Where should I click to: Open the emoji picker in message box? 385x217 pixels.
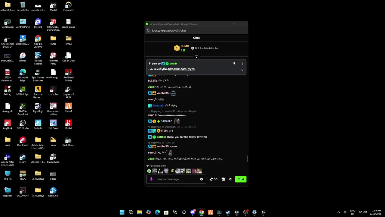point(202,179)
